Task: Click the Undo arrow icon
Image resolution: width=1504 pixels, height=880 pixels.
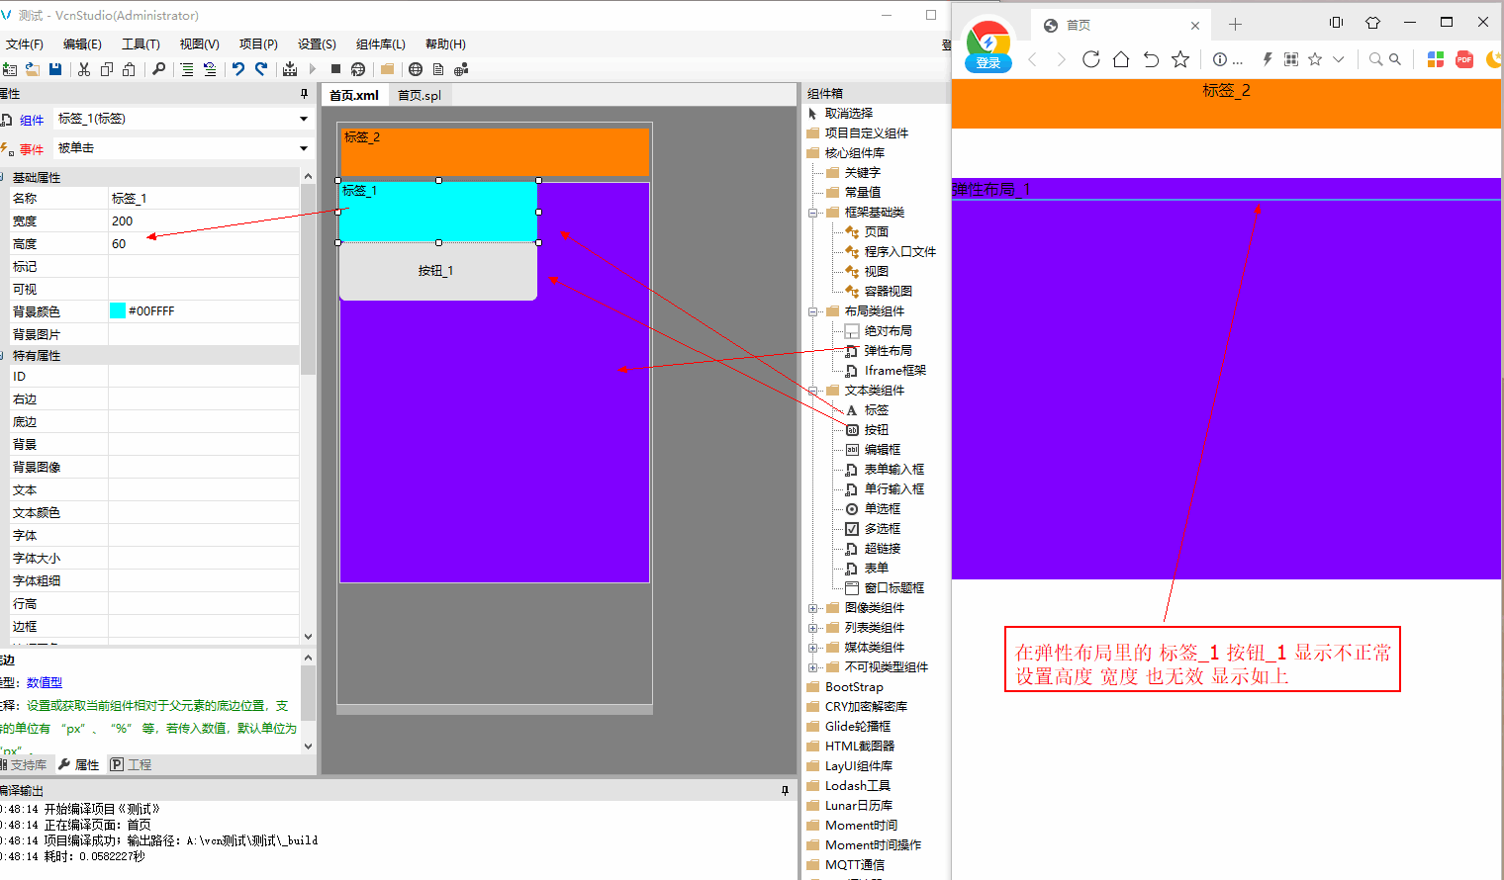Action: pos(238,69)
